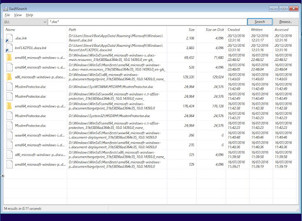Maximize the SwiftSearch window
Screen dimensions: 302x221
point(284,8)
